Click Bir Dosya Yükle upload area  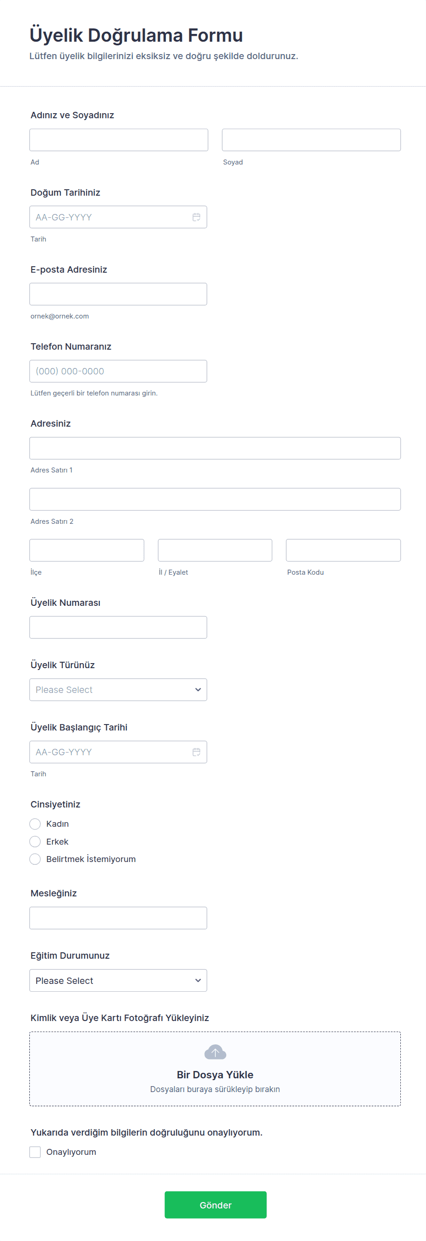pyautogui.click(x=215, y=1074)
